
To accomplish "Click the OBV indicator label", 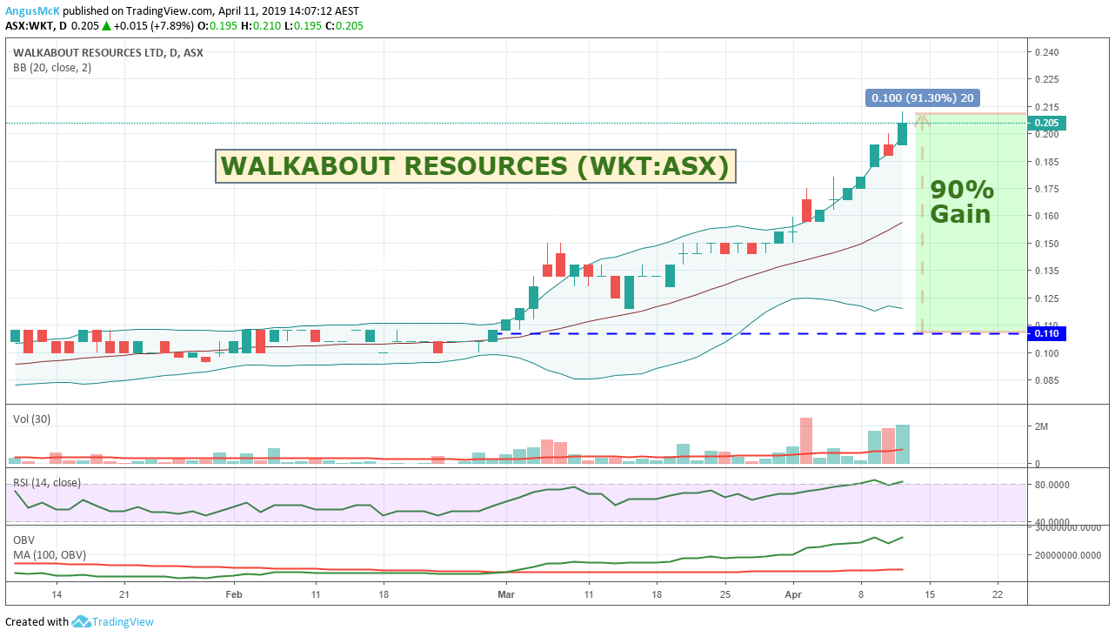I will pos(24,540).
